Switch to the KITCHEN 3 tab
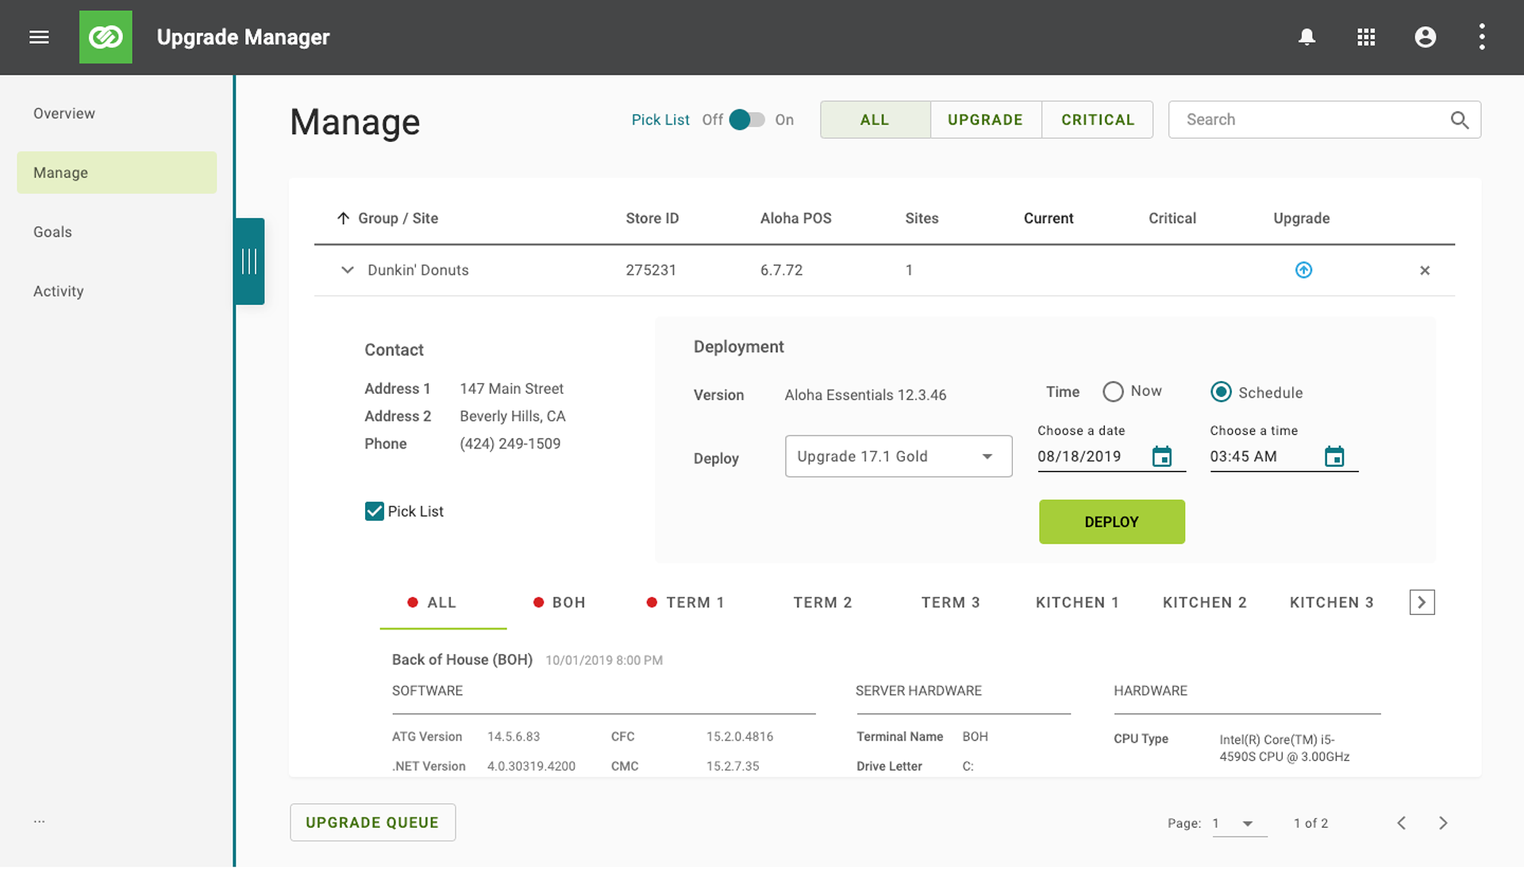Image resolution: width=1524 pixels, height=869 pixels. pyautogui.click(x=1331, y=603)
